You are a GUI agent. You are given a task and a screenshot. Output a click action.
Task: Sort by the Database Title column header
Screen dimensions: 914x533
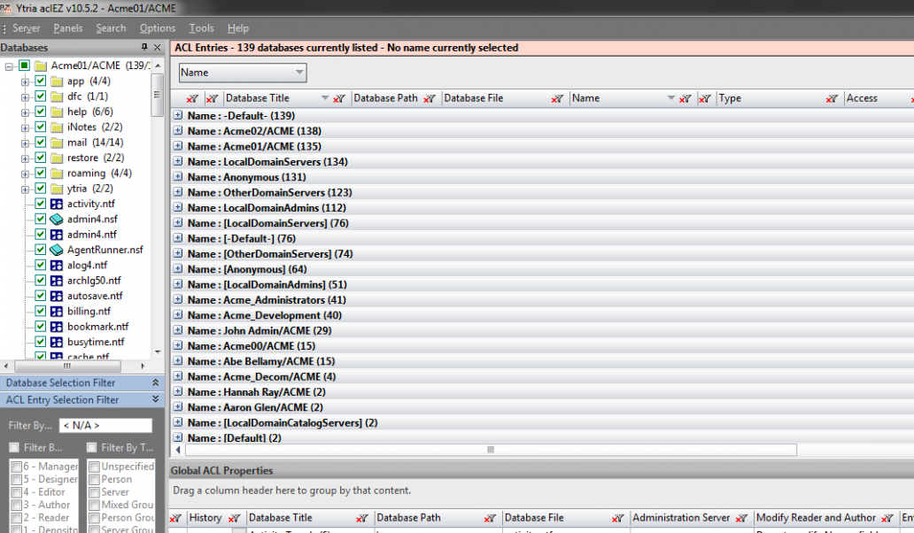coord(257,98)
